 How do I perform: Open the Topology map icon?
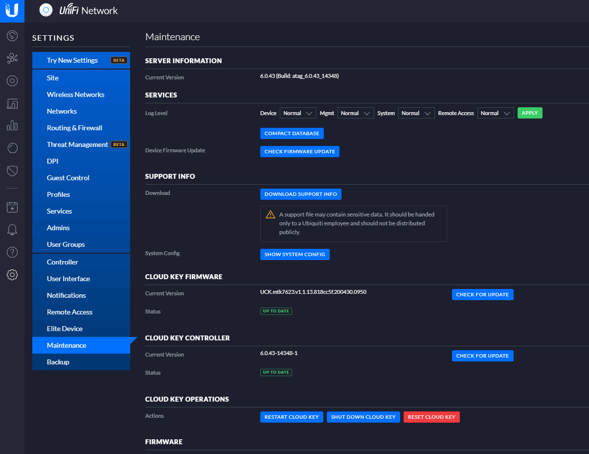12,59
